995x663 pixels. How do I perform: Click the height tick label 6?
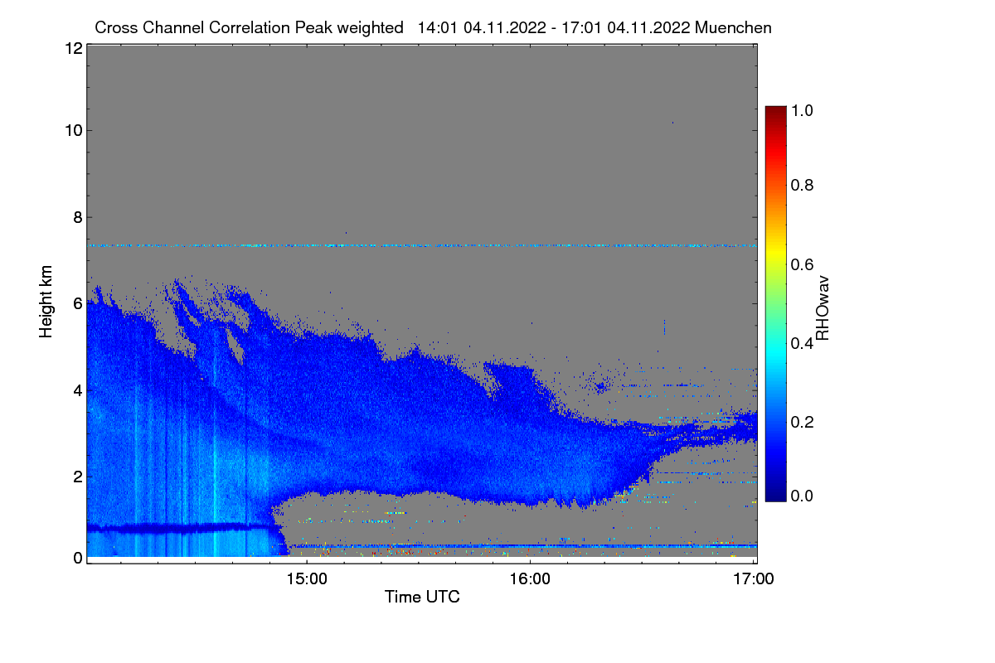pyautogui.click(x=76, y=303)
